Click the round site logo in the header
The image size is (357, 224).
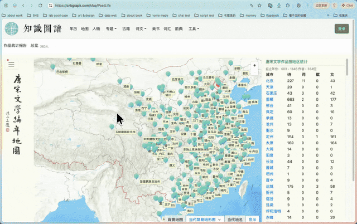tap(12, 28)
